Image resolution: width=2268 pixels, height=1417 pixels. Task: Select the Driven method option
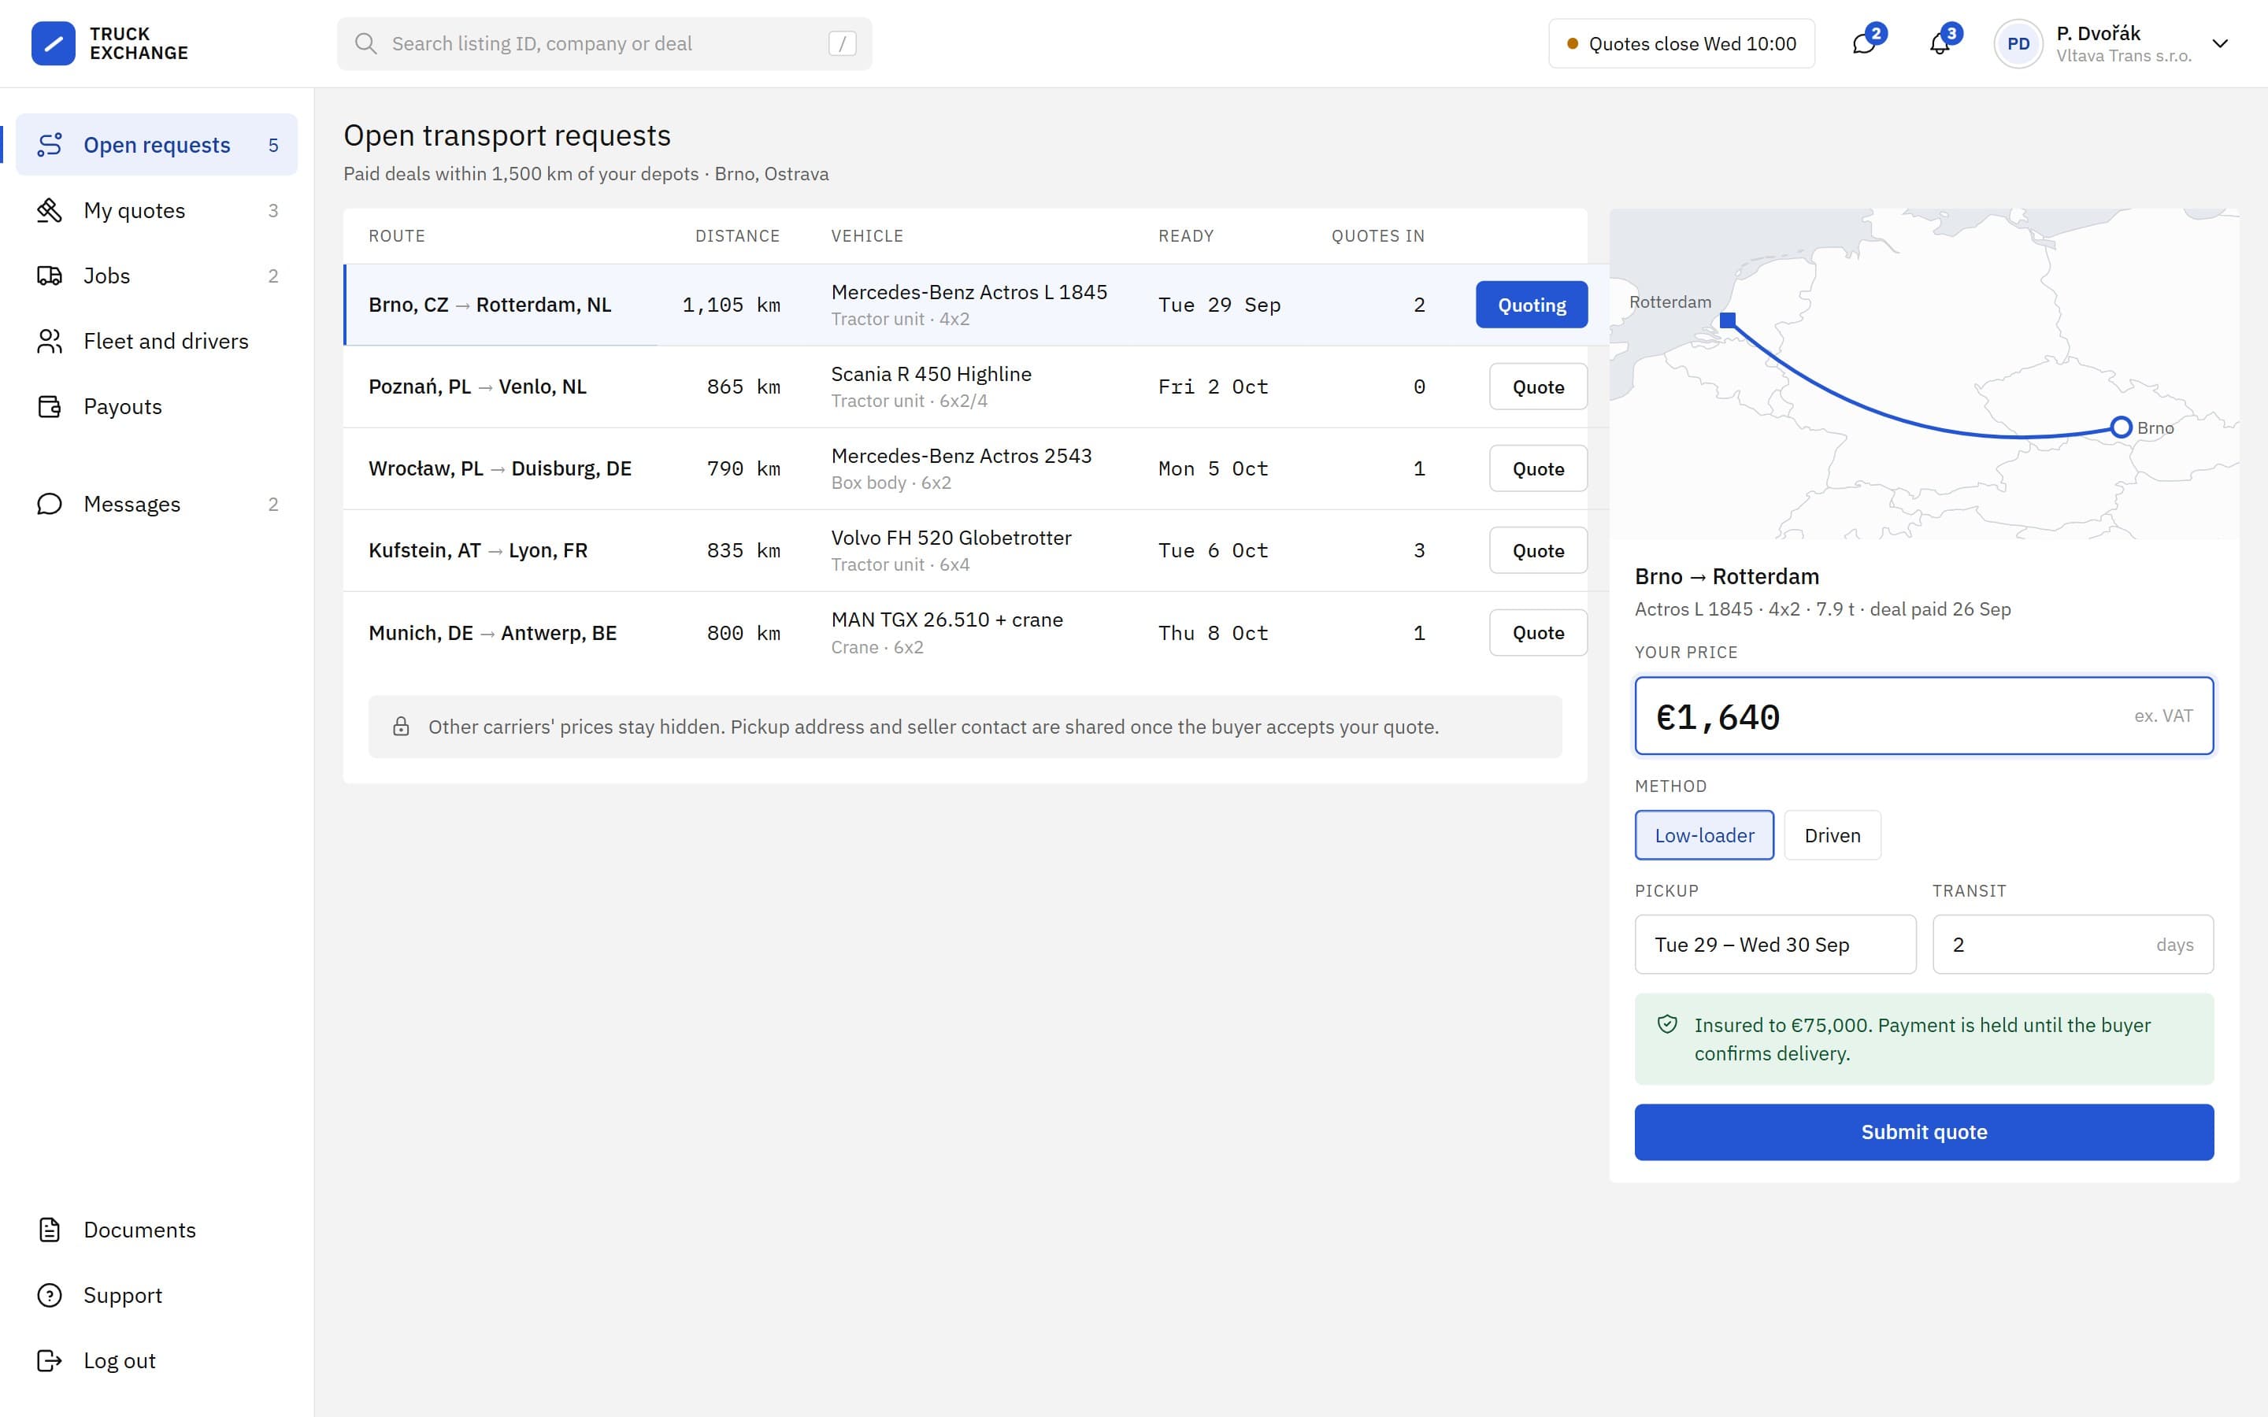pos(1833,835)
